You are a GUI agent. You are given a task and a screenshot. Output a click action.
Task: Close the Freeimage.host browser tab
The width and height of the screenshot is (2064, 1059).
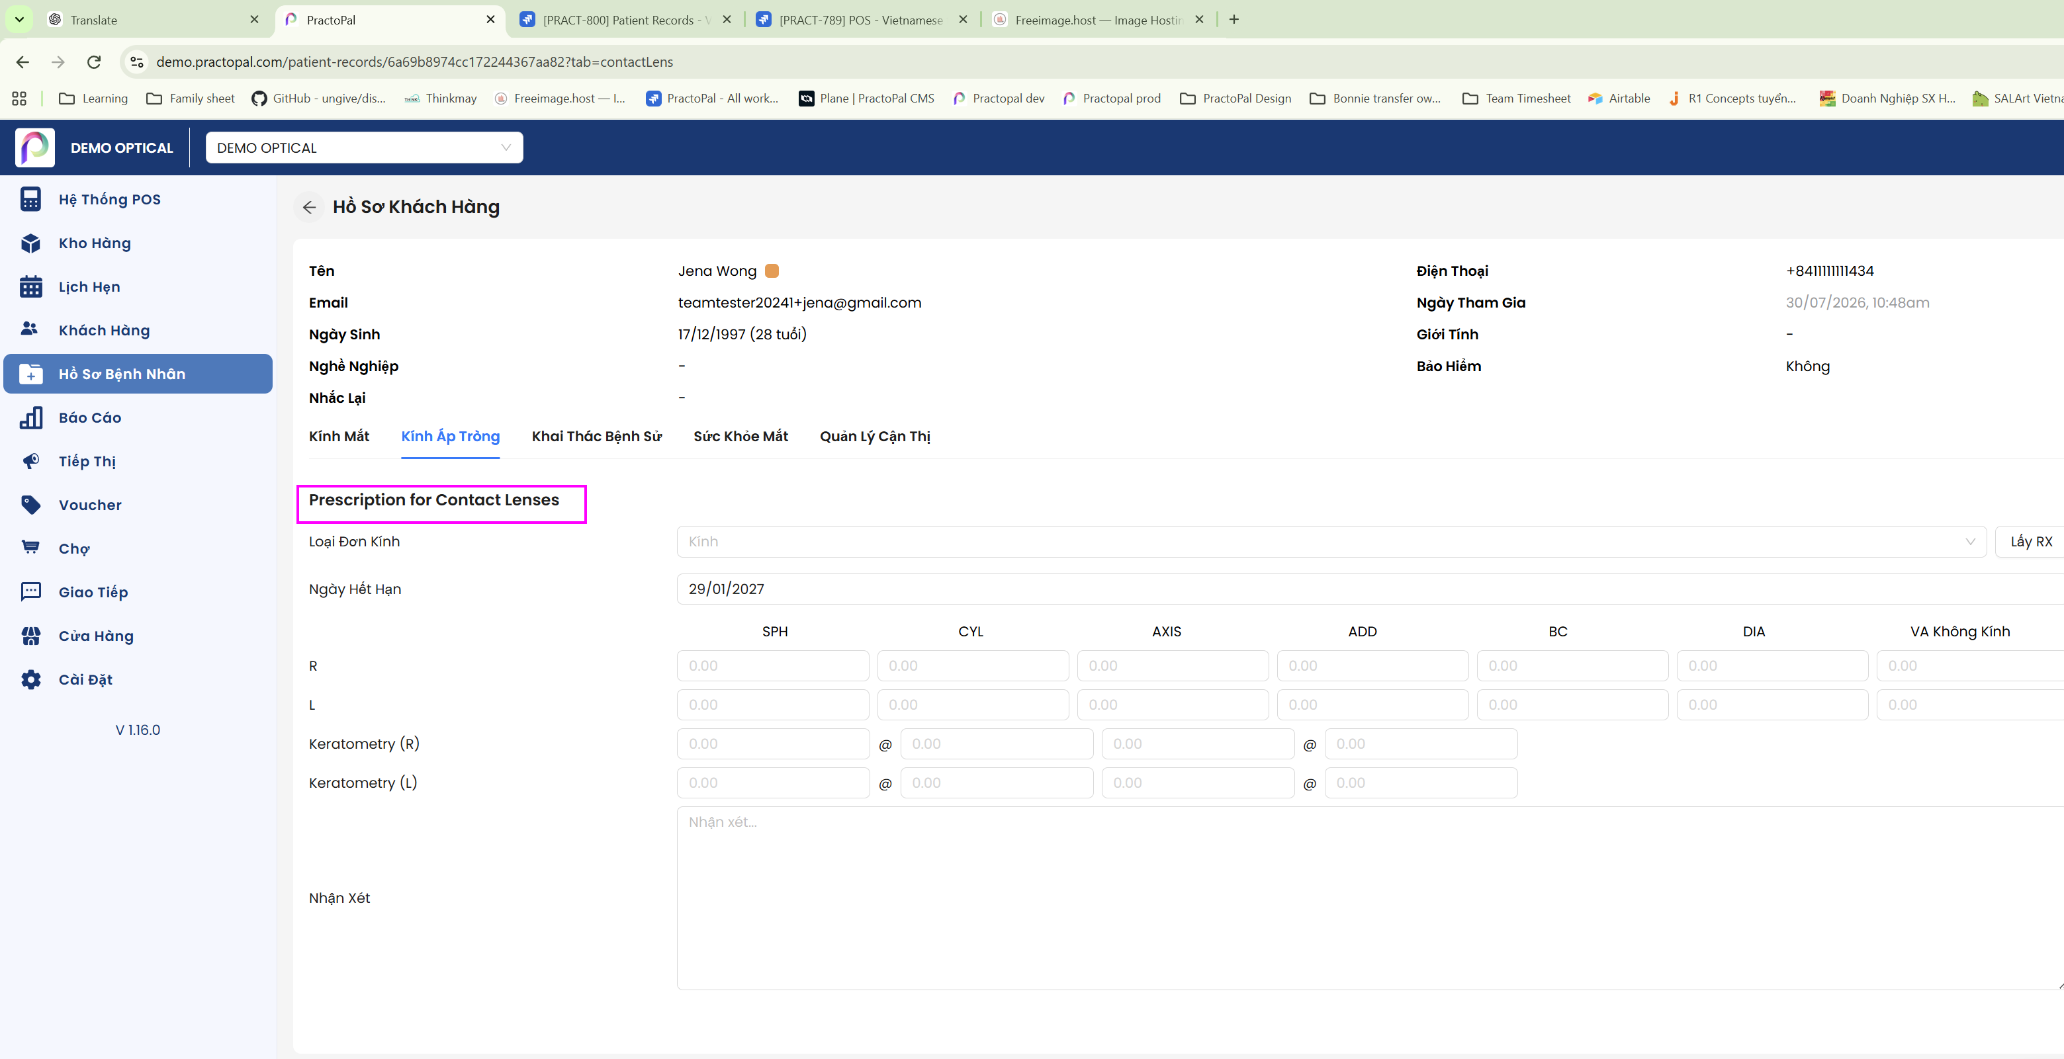(1198, 19)
